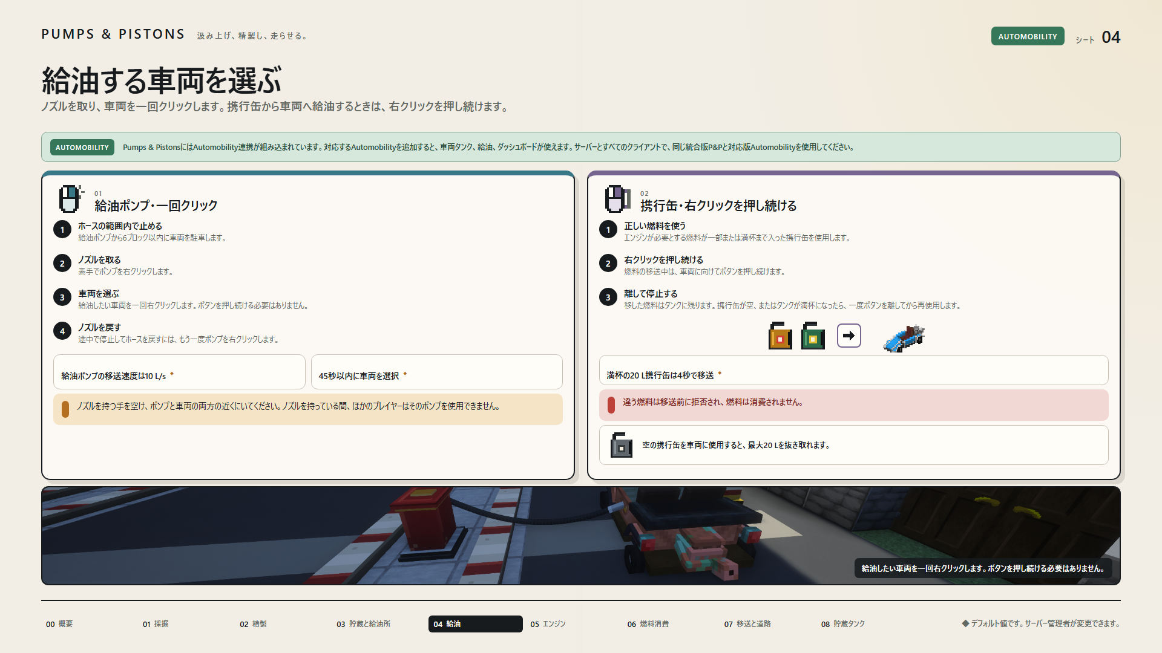Click the blue race car icon

pyautogui.click(x=904, y=338)
